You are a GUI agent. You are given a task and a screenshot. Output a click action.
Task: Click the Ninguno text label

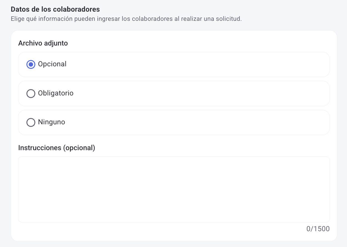click(x=51, y=122)
